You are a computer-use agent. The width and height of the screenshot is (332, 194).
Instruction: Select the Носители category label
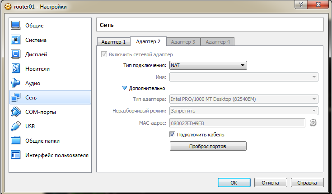click(37, 69)
